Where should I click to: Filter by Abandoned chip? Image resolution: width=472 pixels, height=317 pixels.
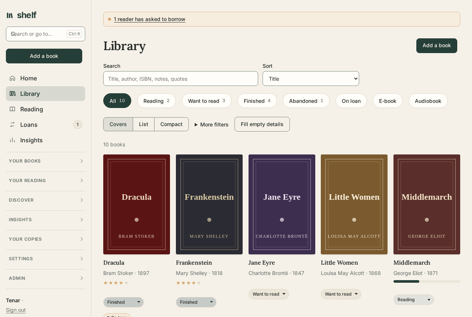tap(306, 101)
